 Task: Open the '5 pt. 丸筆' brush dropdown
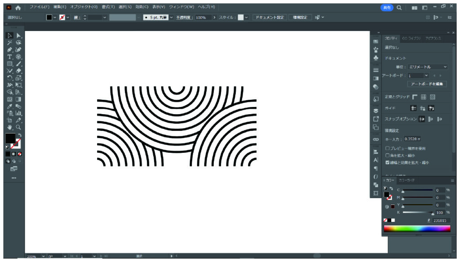click(172, 18)
